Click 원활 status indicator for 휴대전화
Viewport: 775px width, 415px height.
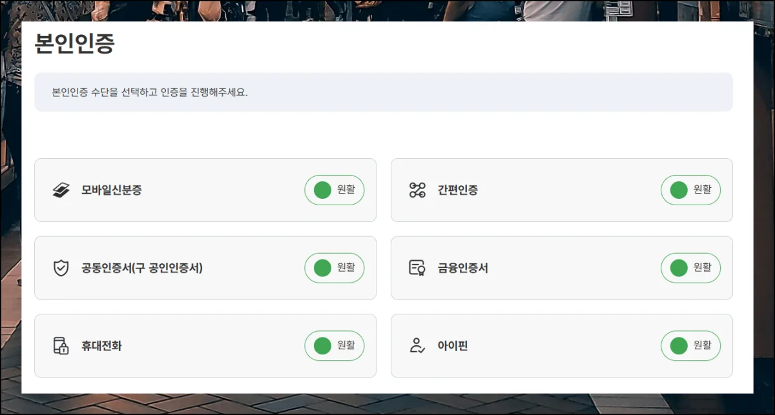[x=335, y=346]
